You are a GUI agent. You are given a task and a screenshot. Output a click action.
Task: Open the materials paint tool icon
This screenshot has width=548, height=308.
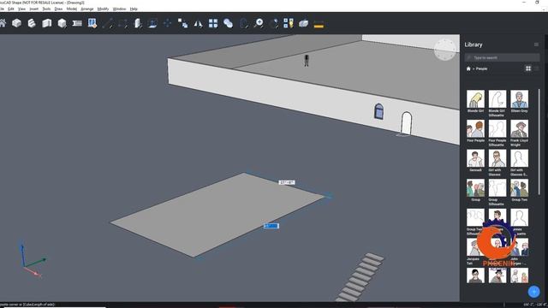tap(289, 23)
